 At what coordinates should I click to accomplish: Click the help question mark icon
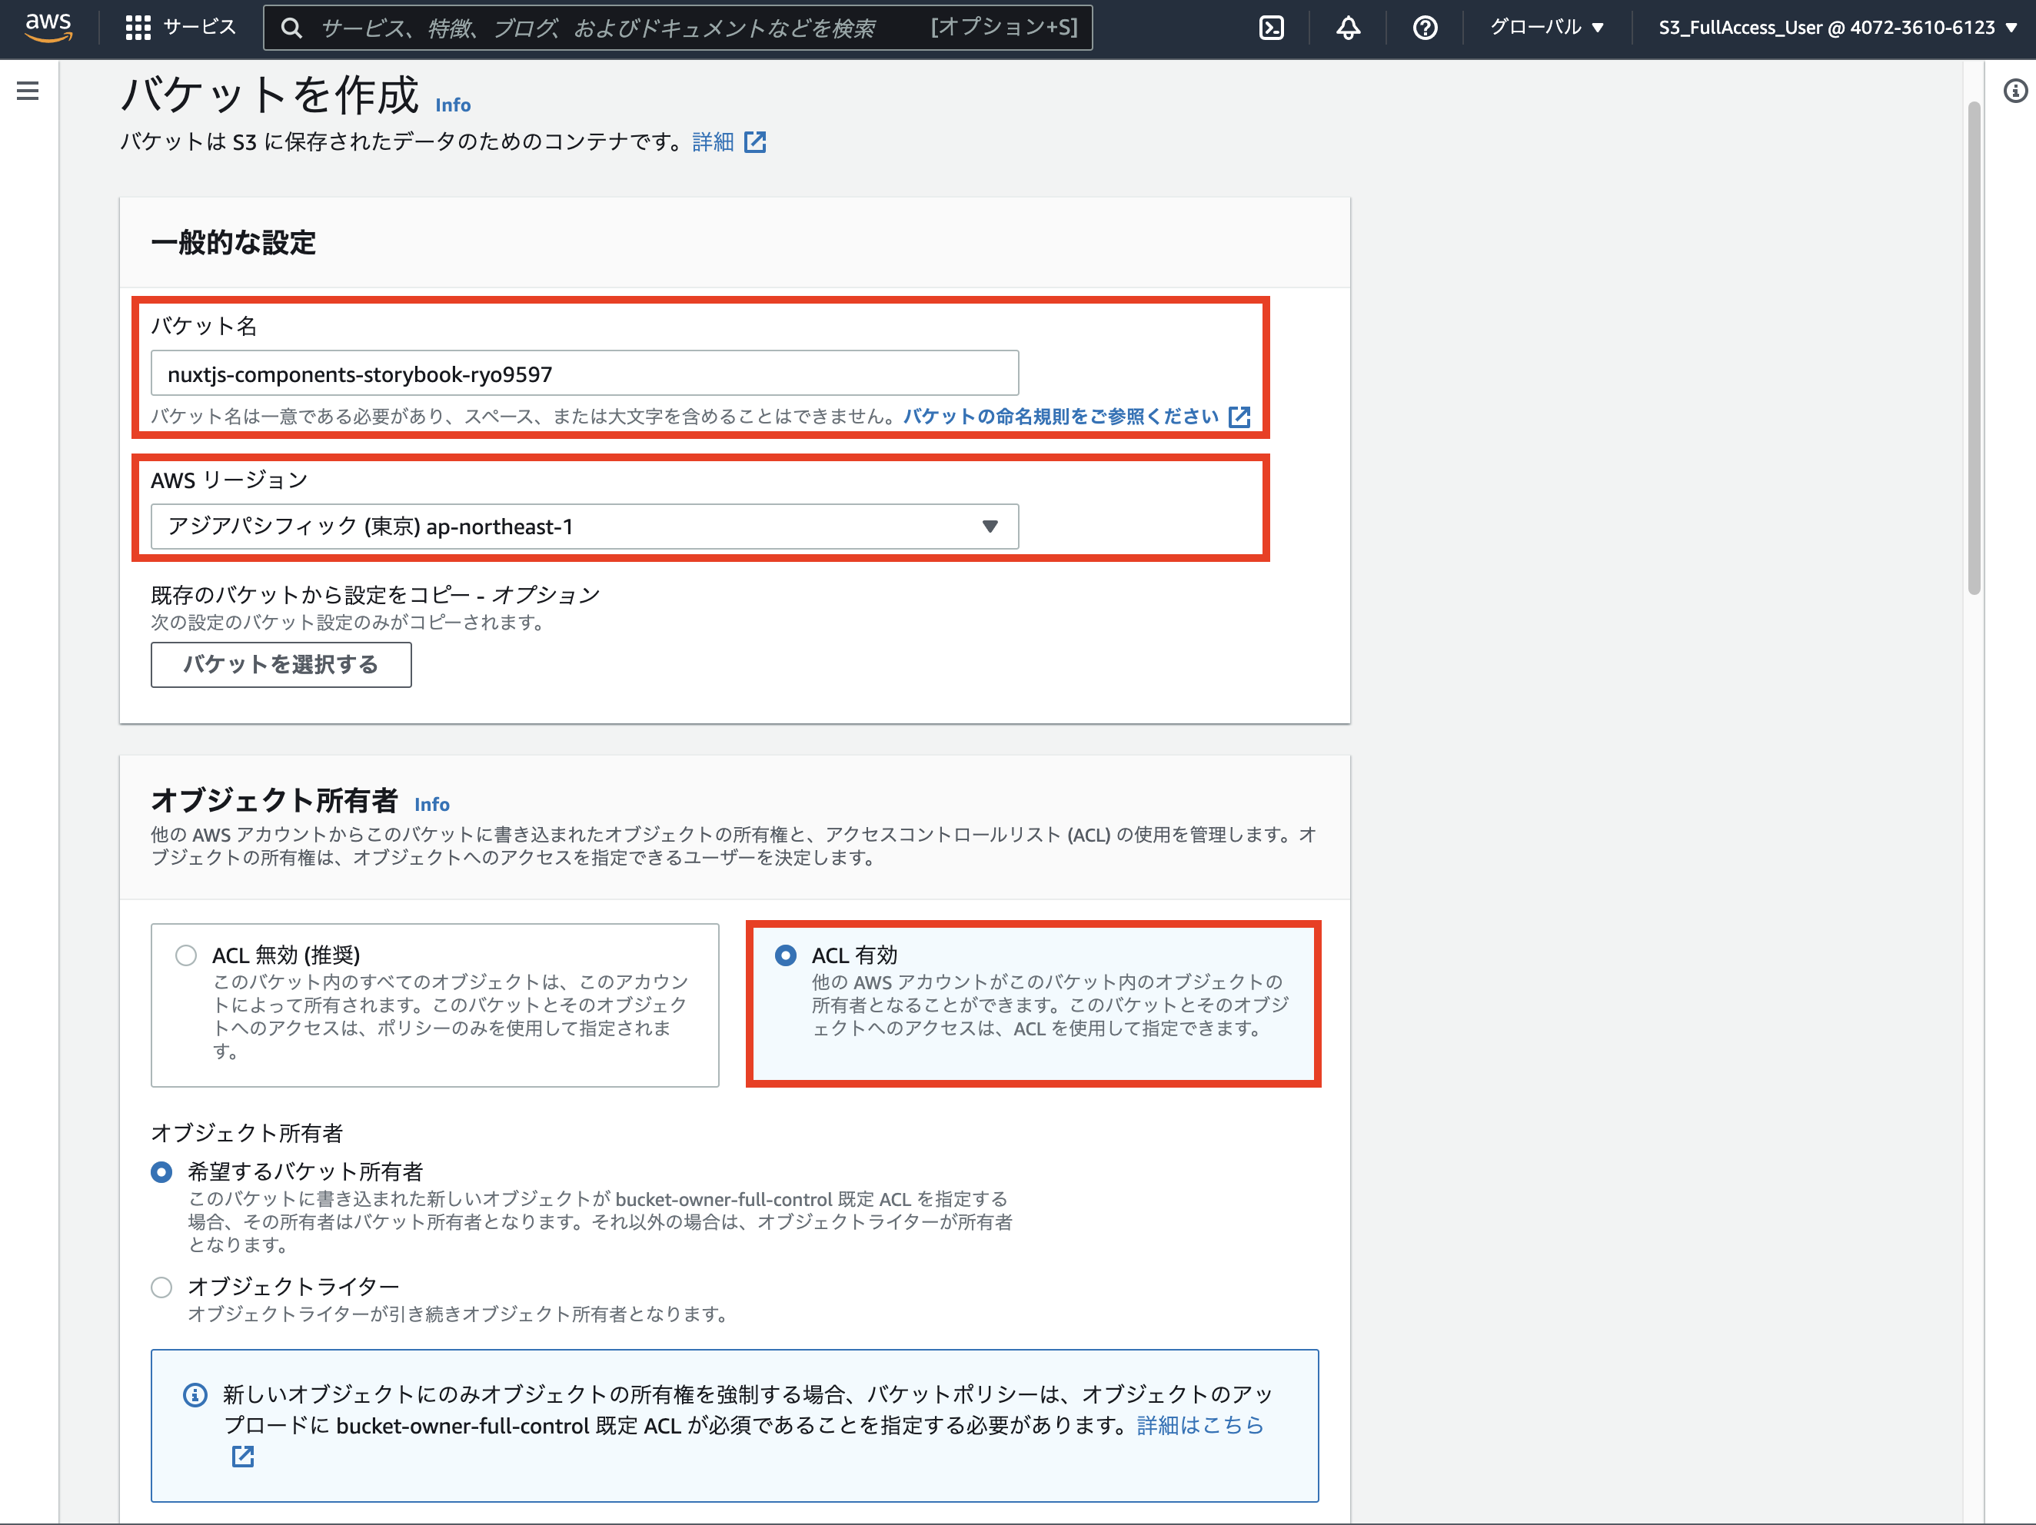[1424, 28]
